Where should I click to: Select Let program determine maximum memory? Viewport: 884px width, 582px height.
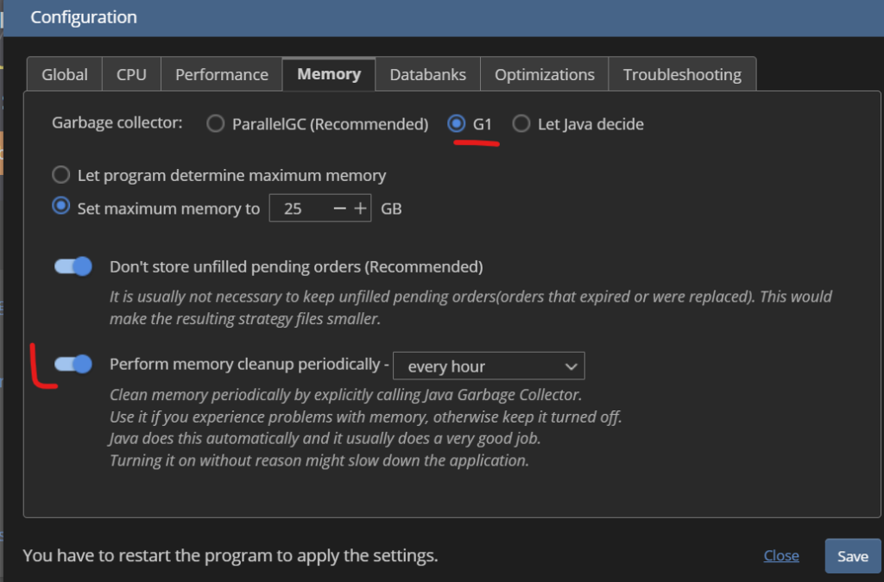tap(61, 176)
